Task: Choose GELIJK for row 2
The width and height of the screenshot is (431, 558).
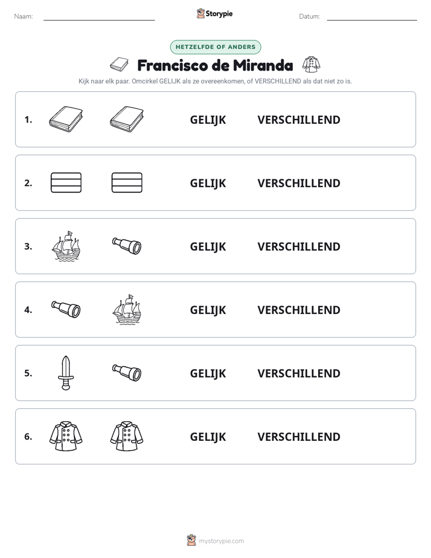Action: point(208,183)
